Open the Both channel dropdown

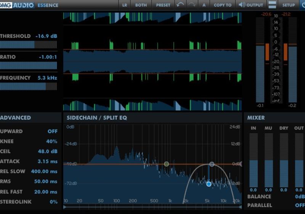[141, 5]
